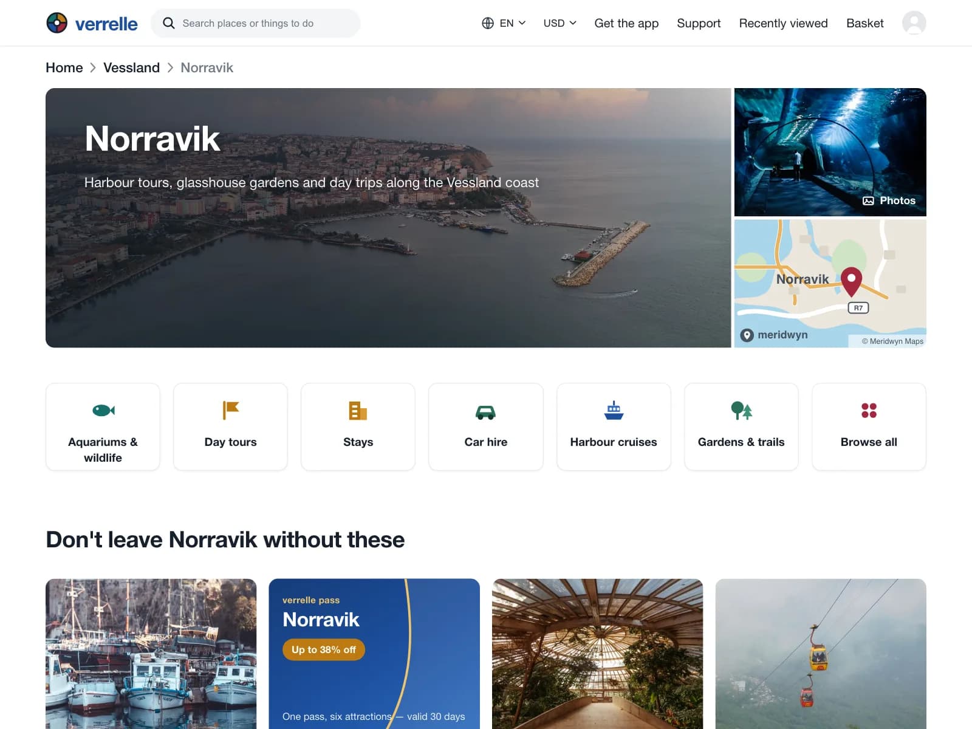This screenshot has height=729, width=972.
Task: Open the fishing boats card image
Action: [151, 654]
